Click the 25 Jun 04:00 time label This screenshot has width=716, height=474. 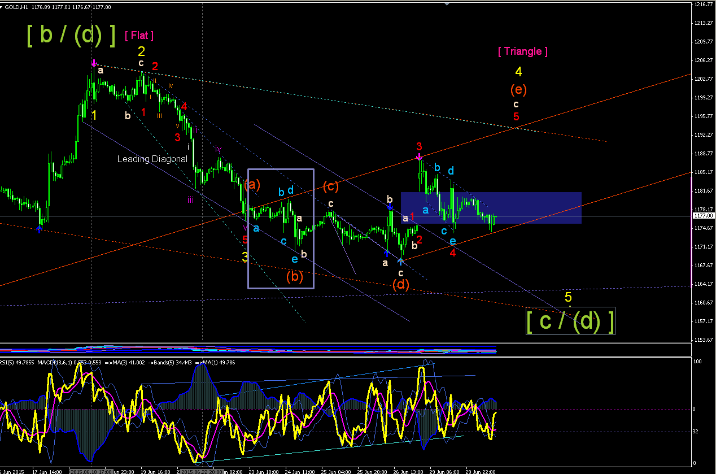336,471
